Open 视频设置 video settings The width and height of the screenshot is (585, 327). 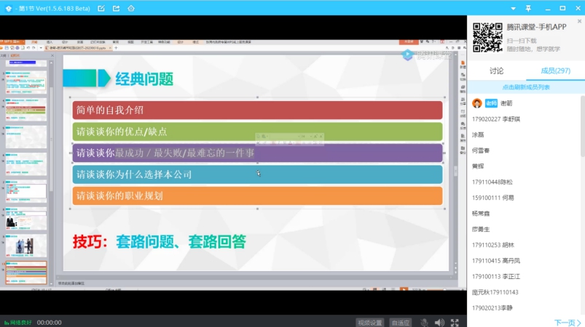point(369,323)
